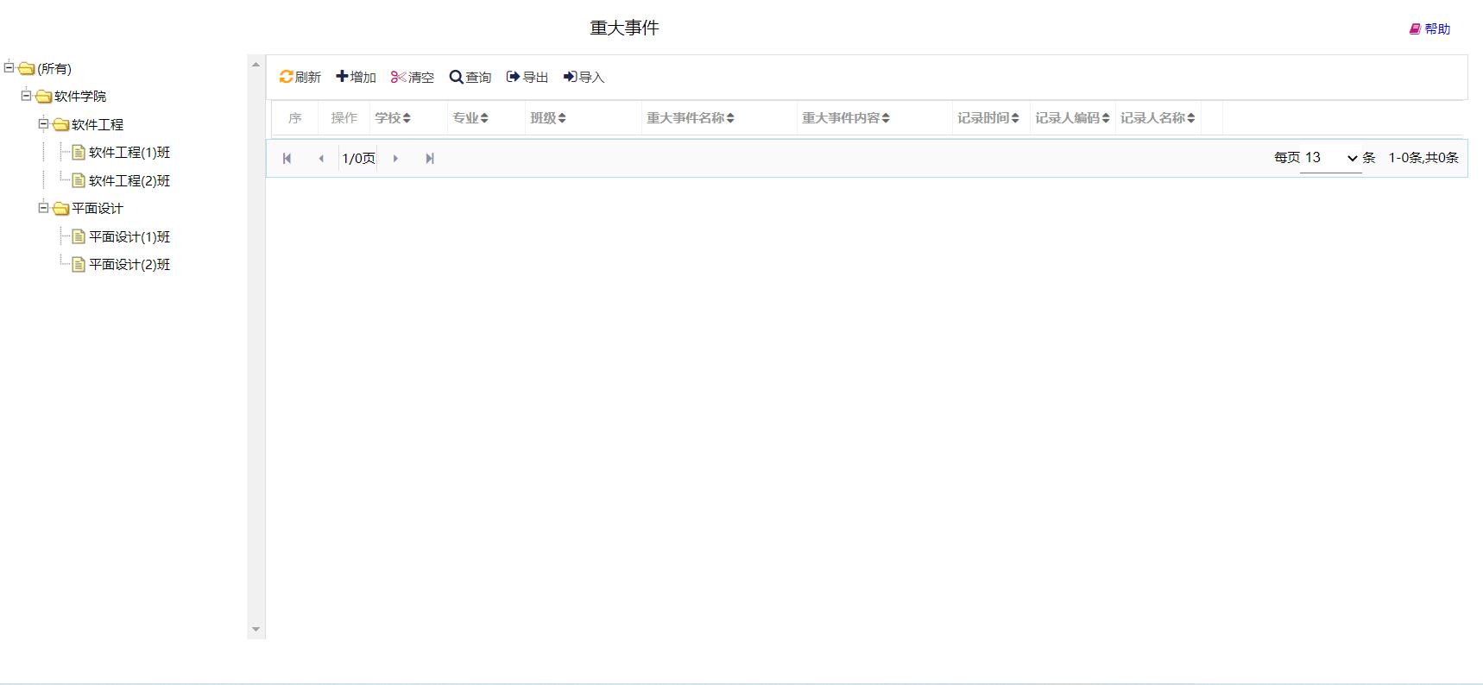Viewport: 1483px width, 685px height.
Task: Click the folder icon of 软件学院
Action: (44, 96)
